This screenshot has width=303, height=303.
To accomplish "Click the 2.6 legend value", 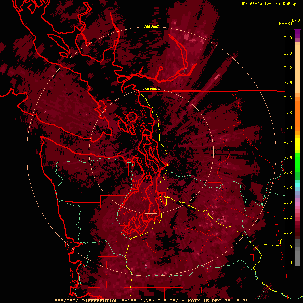I will coord(288,173).
